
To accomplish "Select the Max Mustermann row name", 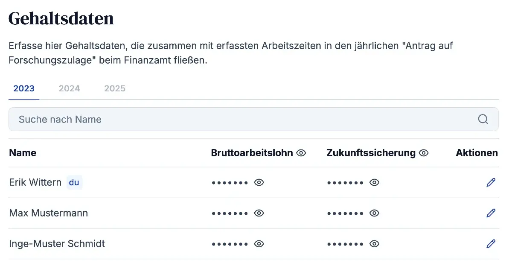I will (49, 213).
